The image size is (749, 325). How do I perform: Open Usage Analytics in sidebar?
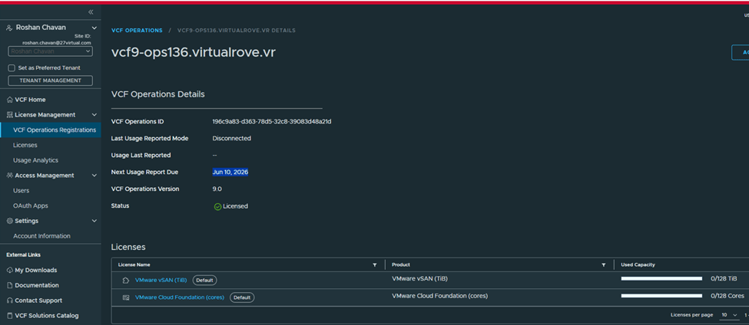tap(35, 160)
